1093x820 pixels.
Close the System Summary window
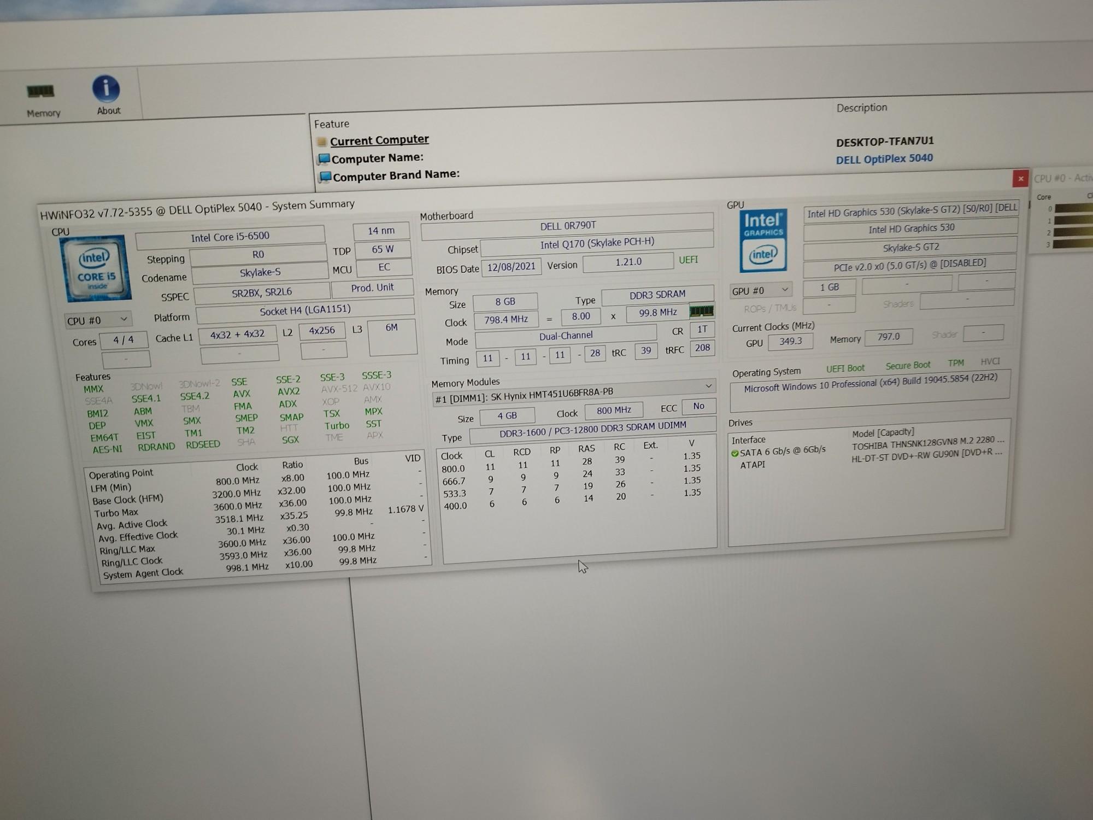1020,178
